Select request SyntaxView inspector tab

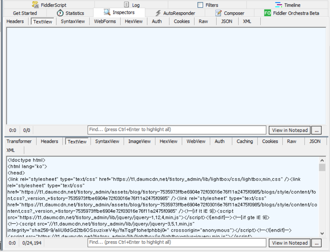(73, 21)
